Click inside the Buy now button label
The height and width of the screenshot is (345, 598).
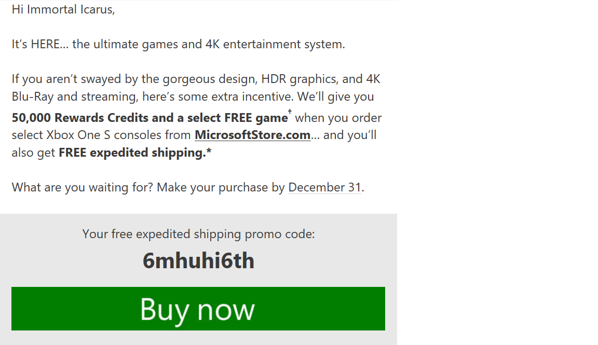(198, 309)
